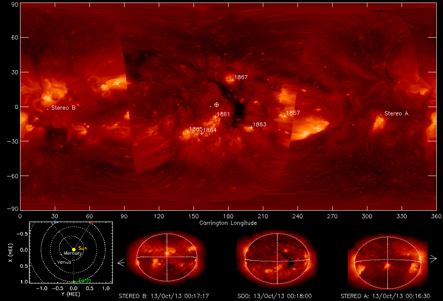Click the green Earth marker in orbit plot
Screen dimensions: 443x301
[x=74, y=282]
